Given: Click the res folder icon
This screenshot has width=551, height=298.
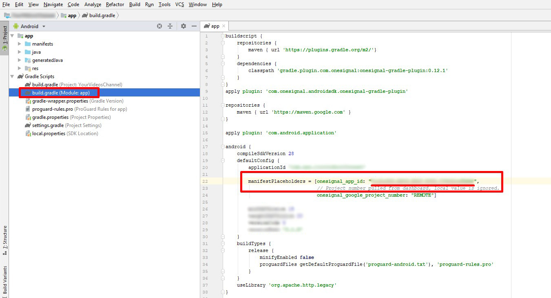Looking at the screenshot, I should [x=28, y=68].
